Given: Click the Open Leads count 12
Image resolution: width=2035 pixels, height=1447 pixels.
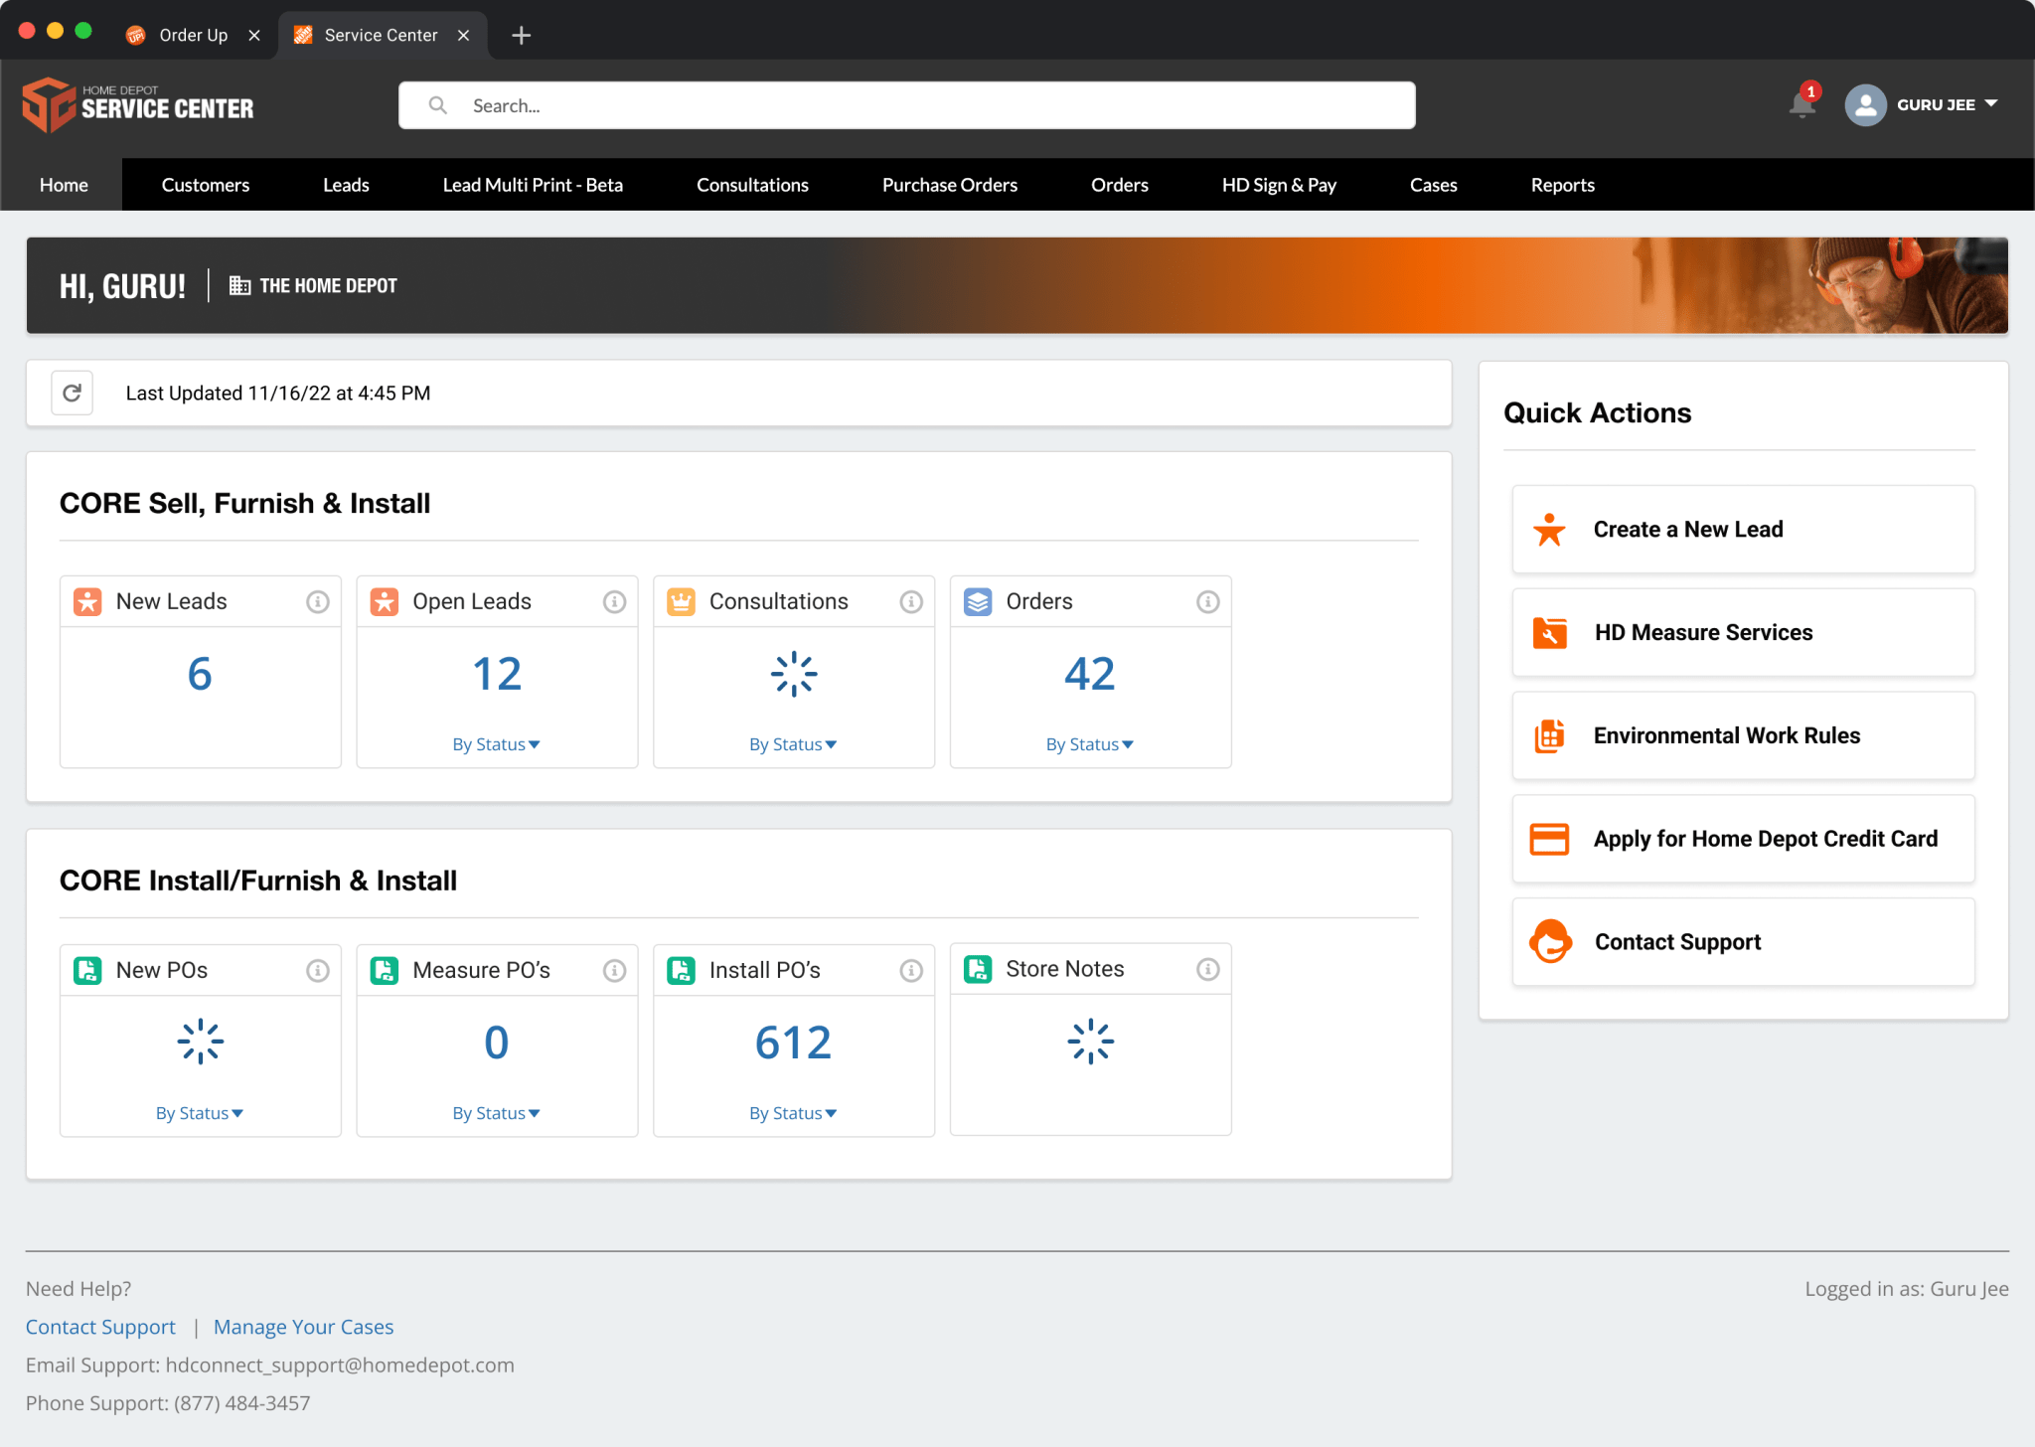Looking at the screenshot, I should [497, 674].
